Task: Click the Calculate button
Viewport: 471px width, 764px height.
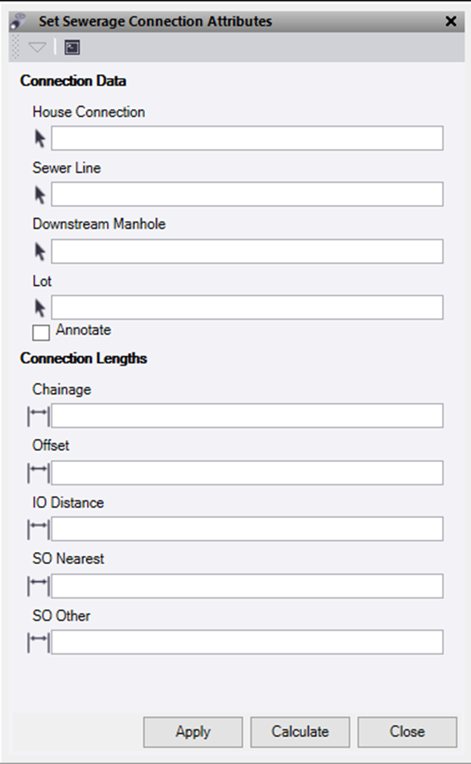Action: (x=300, y=732)
